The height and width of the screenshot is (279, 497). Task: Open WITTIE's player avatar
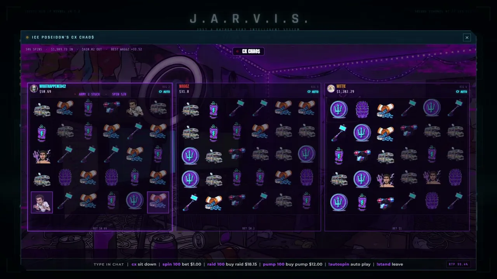click(331, 88)
